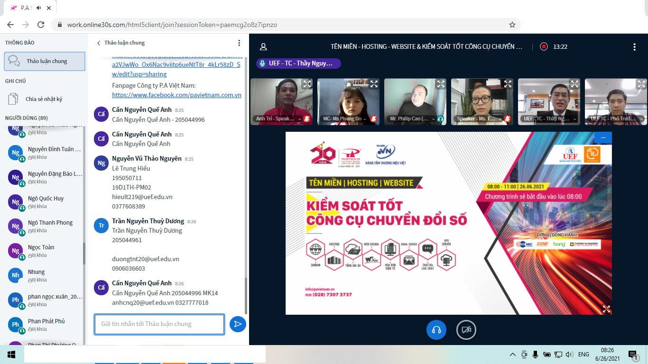Open the meeting options three-dot menu
The height and width of the screenshot is (364, 648).
pos(634,46)
